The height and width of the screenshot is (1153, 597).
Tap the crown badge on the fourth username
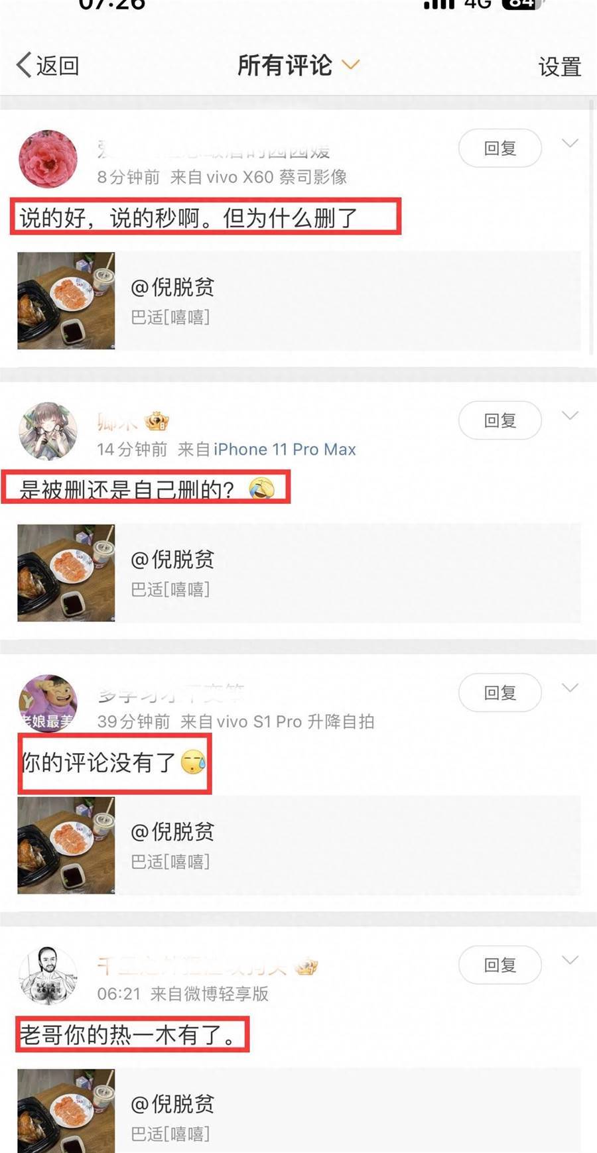[306, 967]
